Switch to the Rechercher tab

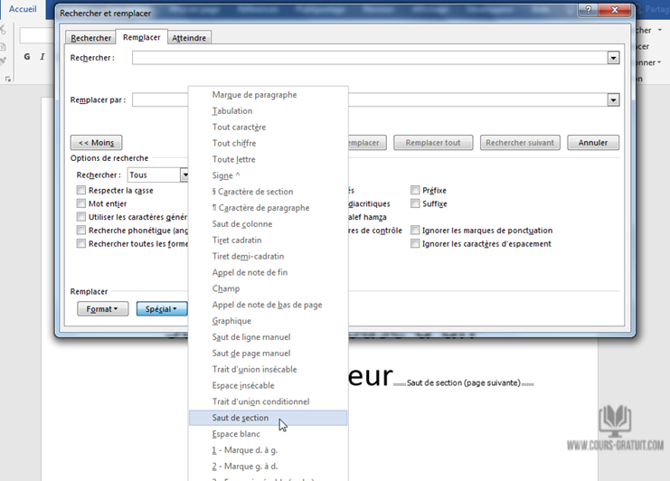pyautogui.click(x=91, y=38)
